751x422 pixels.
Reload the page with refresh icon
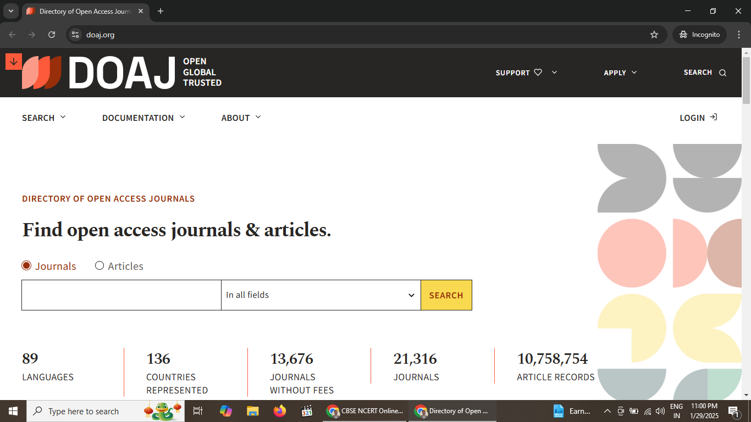point(52,35)
